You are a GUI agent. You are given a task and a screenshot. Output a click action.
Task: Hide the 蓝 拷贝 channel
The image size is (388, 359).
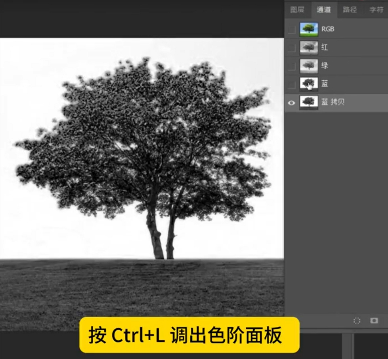coord(292,102)
